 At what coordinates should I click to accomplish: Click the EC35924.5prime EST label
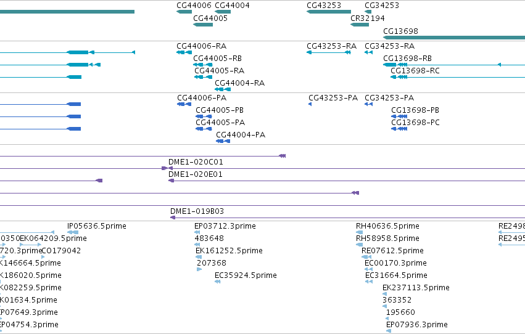(246, 275)
